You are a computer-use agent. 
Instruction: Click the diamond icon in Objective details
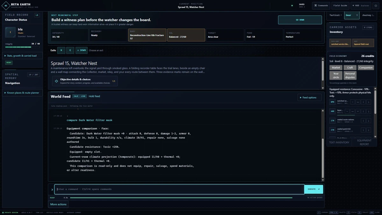(x=56, y=81)
